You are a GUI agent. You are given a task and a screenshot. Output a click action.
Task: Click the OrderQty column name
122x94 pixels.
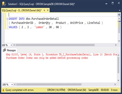point(44,23)
